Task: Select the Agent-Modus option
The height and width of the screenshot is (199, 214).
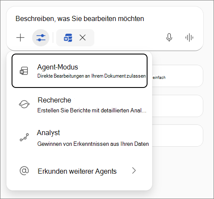Action: (79, 71)
